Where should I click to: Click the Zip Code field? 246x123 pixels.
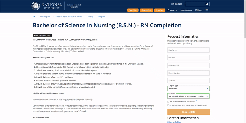[x=188, y=81]
